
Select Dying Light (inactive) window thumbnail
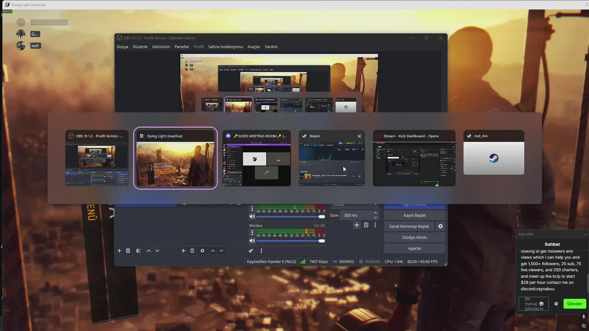click(x=175, y=158)
